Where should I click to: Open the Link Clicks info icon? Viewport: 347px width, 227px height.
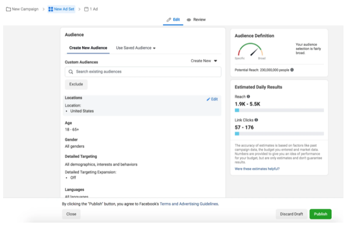coord(256,120)
